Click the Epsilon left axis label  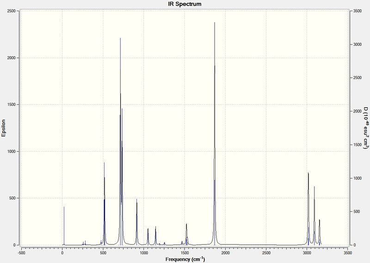pyautogui.click(x=4, y=128)
